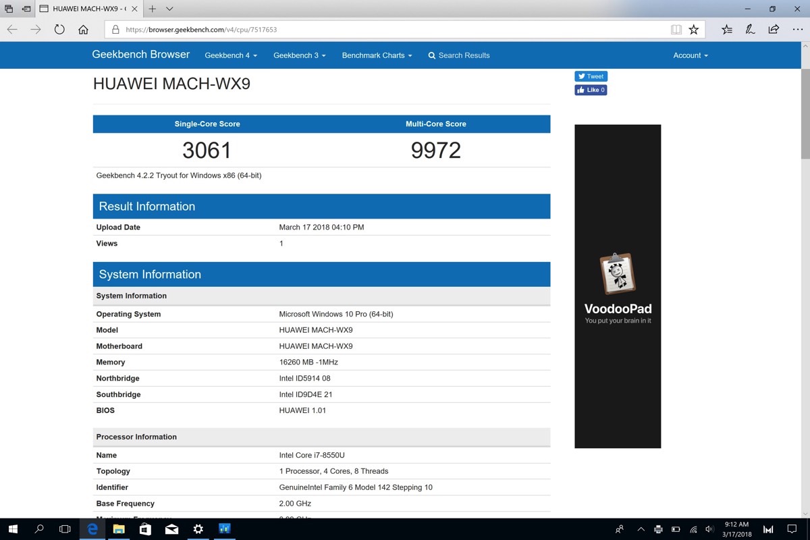Set the current tabs aside
Screen dimensions: 810x540
pyautogui.click(x=26, y=9)
